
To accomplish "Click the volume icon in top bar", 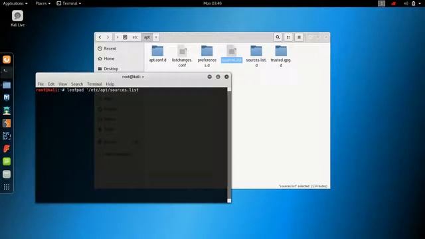I will [406, 3].
